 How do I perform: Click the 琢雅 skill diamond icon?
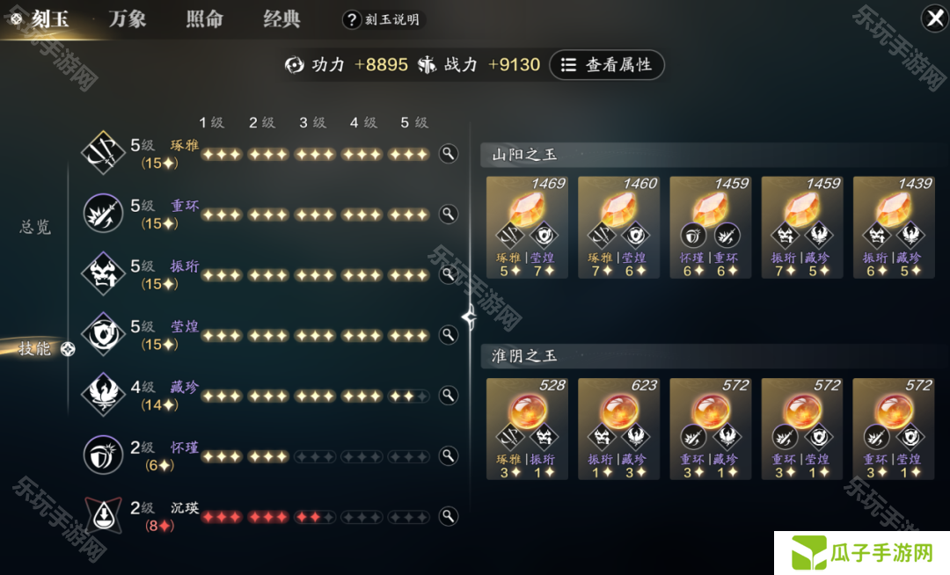pyautogui.click(x=103, y=152)
